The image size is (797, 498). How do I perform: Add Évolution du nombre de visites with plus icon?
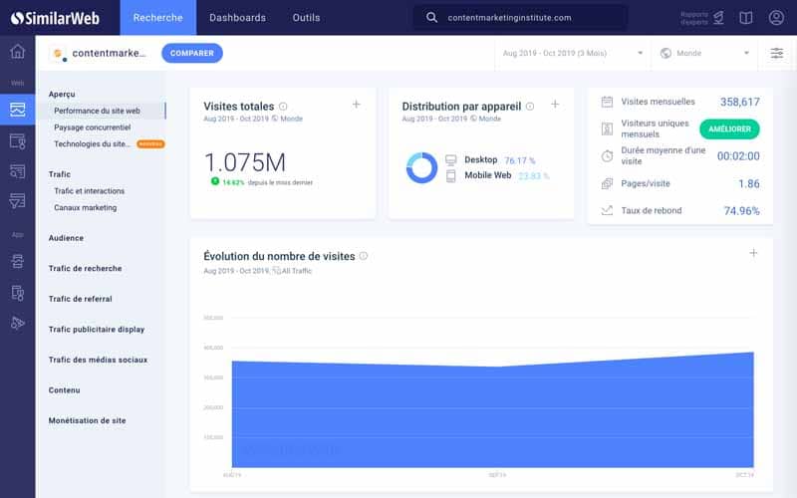click(x=753, y=253)
